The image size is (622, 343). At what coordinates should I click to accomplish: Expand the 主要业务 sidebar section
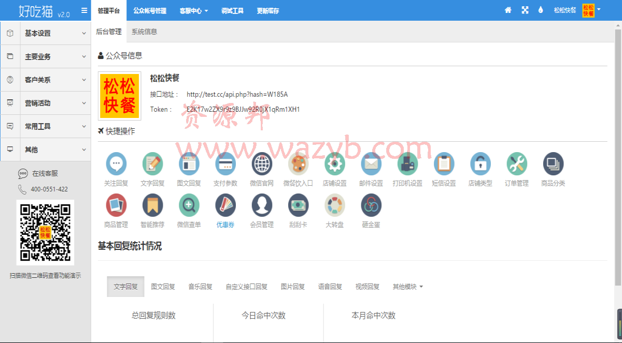coord(46,56)
